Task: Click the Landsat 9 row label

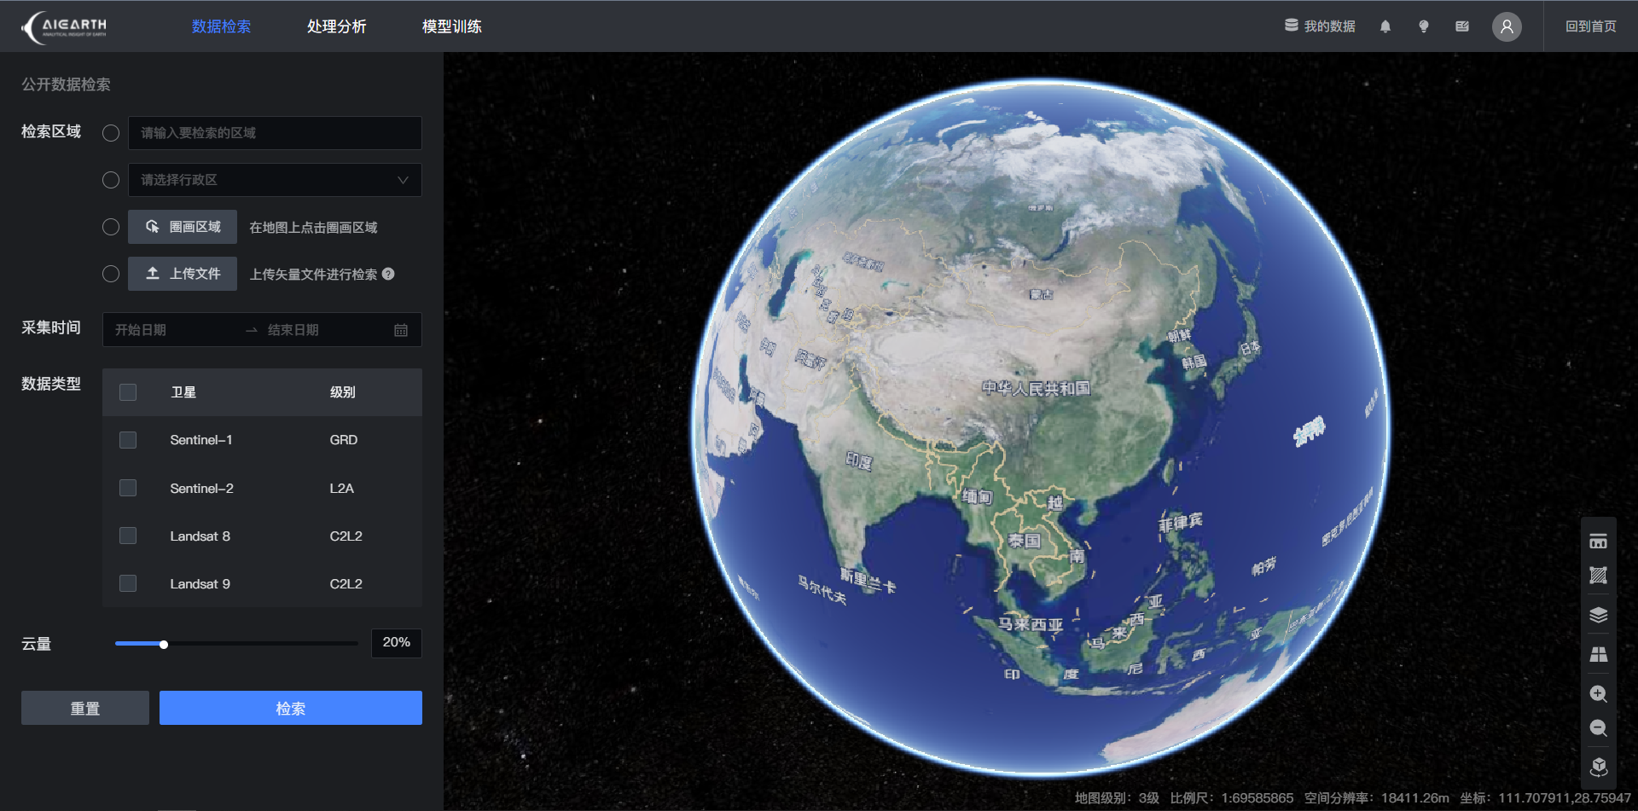Action: coord(200,583)
